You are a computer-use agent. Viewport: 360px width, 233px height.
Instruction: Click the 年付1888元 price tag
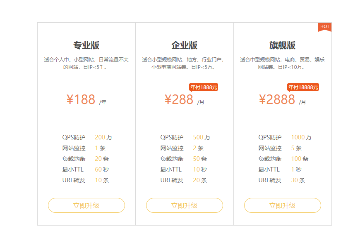coord(204,87)
